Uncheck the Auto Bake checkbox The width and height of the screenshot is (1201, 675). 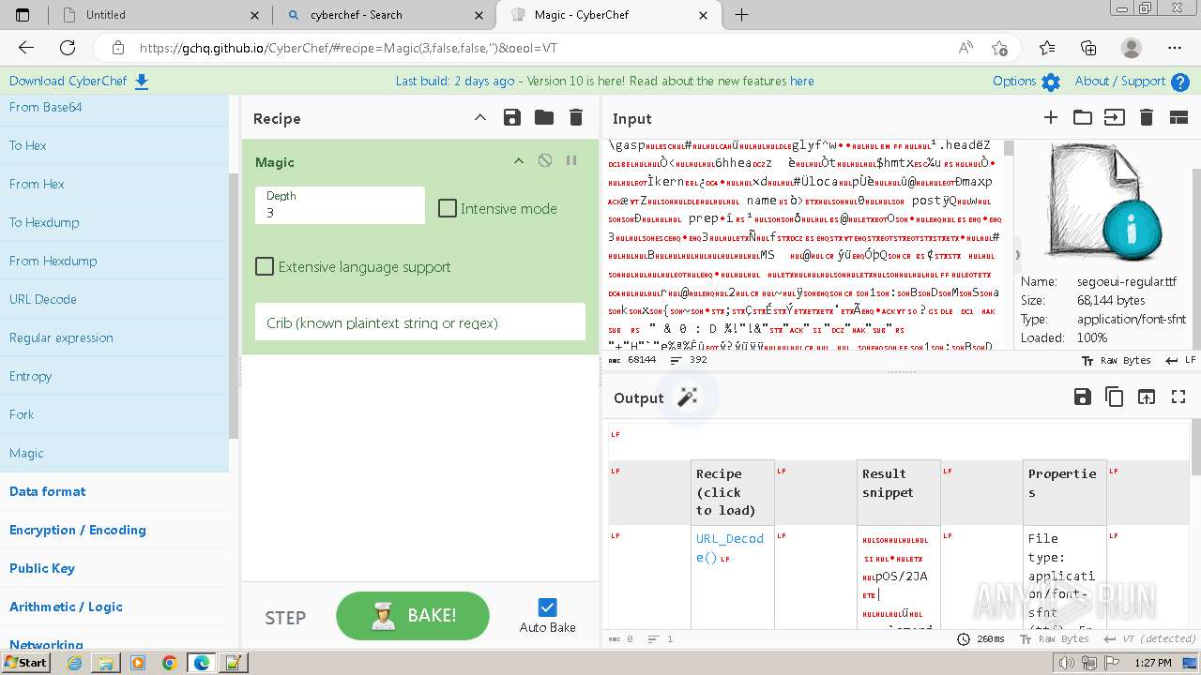(548, 607)
